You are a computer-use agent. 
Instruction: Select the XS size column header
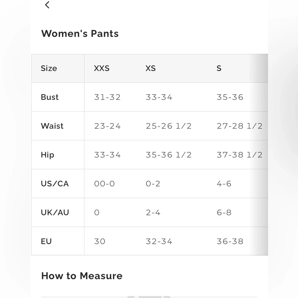tap(150, 68)
